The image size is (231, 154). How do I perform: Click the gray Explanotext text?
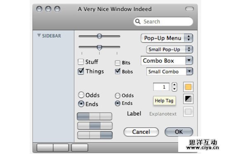pyautogui.click(x=163, y=114)
